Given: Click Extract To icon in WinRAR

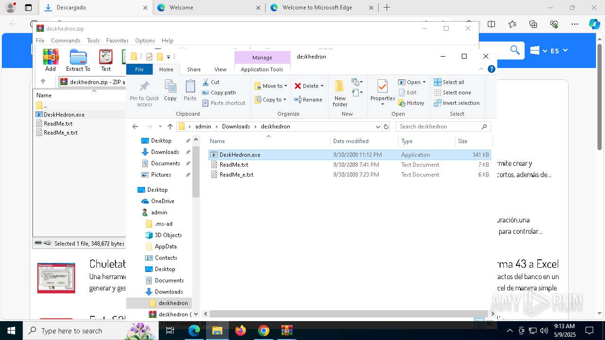Looking at the screenshot, I should [x=78, y=60].
